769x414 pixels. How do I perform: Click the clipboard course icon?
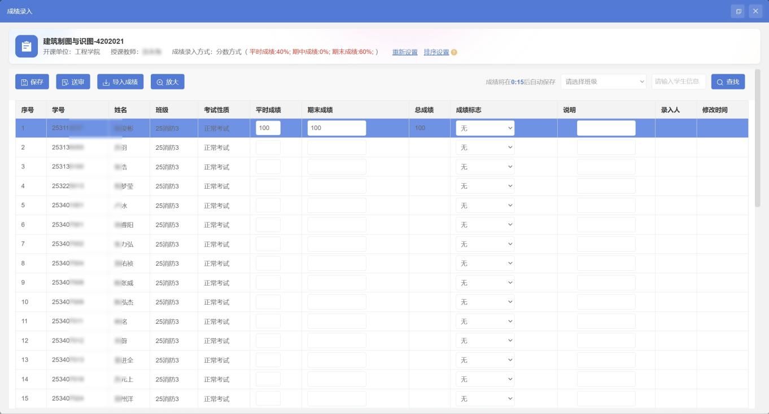(26, 46)
